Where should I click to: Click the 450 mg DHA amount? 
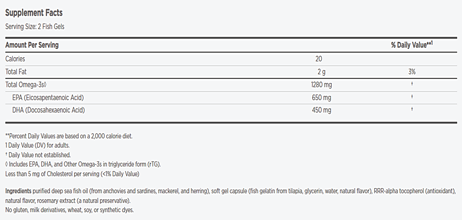(322, 110)
